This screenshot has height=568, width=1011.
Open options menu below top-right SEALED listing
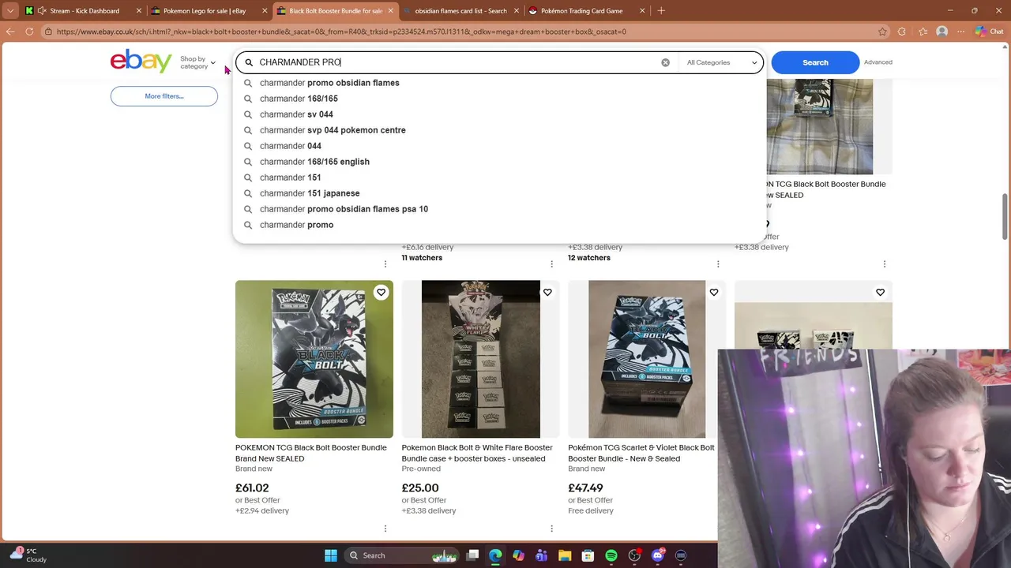(884, 264)
